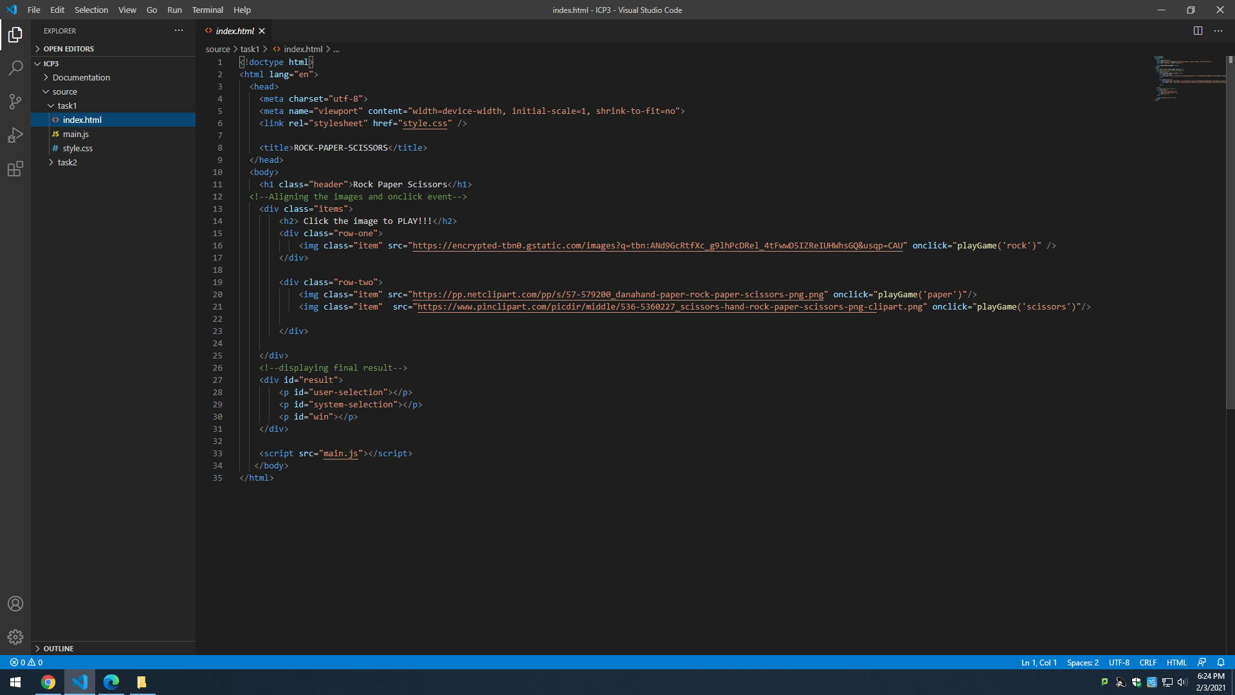Open the notifications bell in status bar

[1221, 662]
